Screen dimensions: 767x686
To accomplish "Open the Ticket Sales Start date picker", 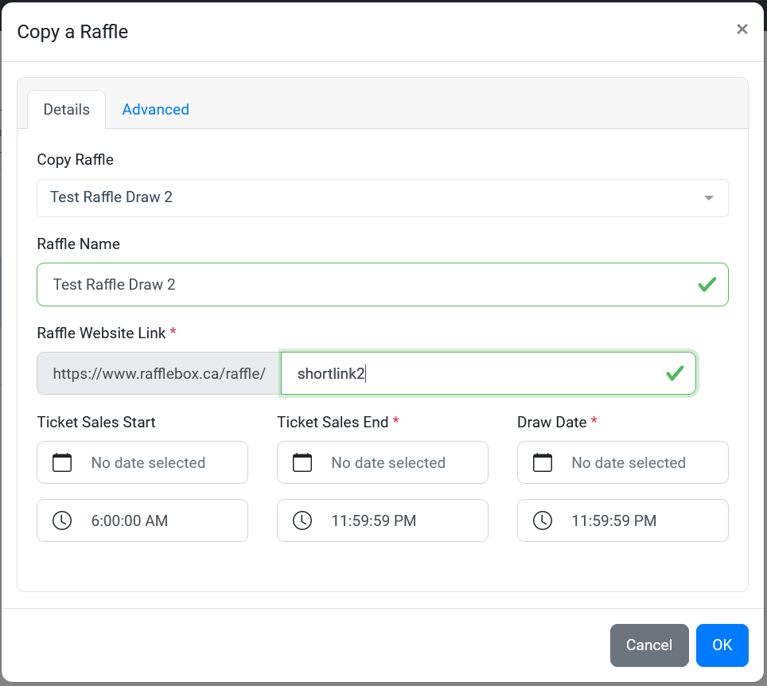I will (x=142, y=462).
